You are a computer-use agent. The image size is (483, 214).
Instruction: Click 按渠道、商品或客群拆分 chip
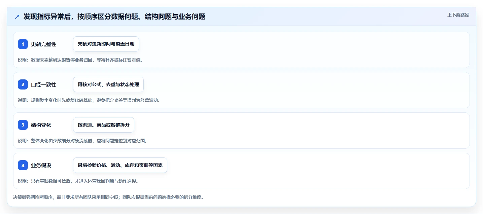(x=104, y=125)
